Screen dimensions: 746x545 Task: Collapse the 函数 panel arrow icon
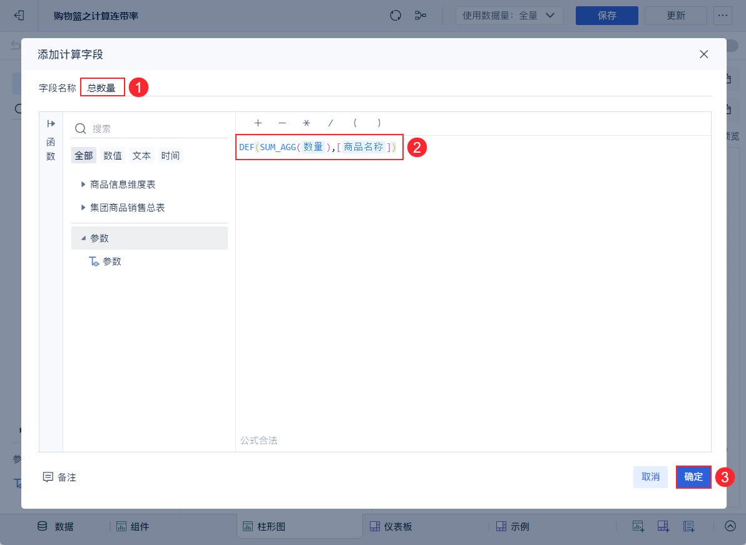coord(51,124)
